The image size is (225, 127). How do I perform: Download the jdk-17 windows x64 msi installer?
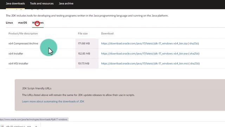[144, 64]
